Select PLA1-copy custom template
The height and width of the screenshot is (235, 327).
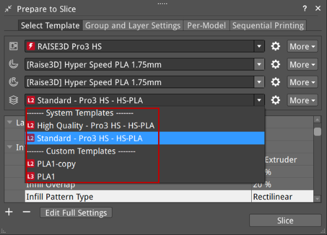[x=56, y=164]
